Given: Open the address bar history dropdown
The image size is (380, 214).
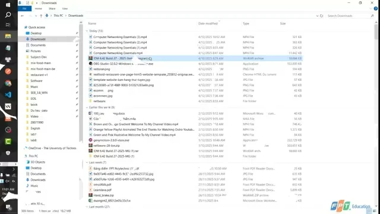Looking at the screenshot, I should [x=317, y=16].
